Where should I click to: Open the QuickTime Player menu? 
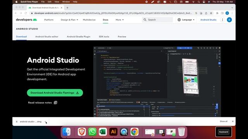click(29, 2)
